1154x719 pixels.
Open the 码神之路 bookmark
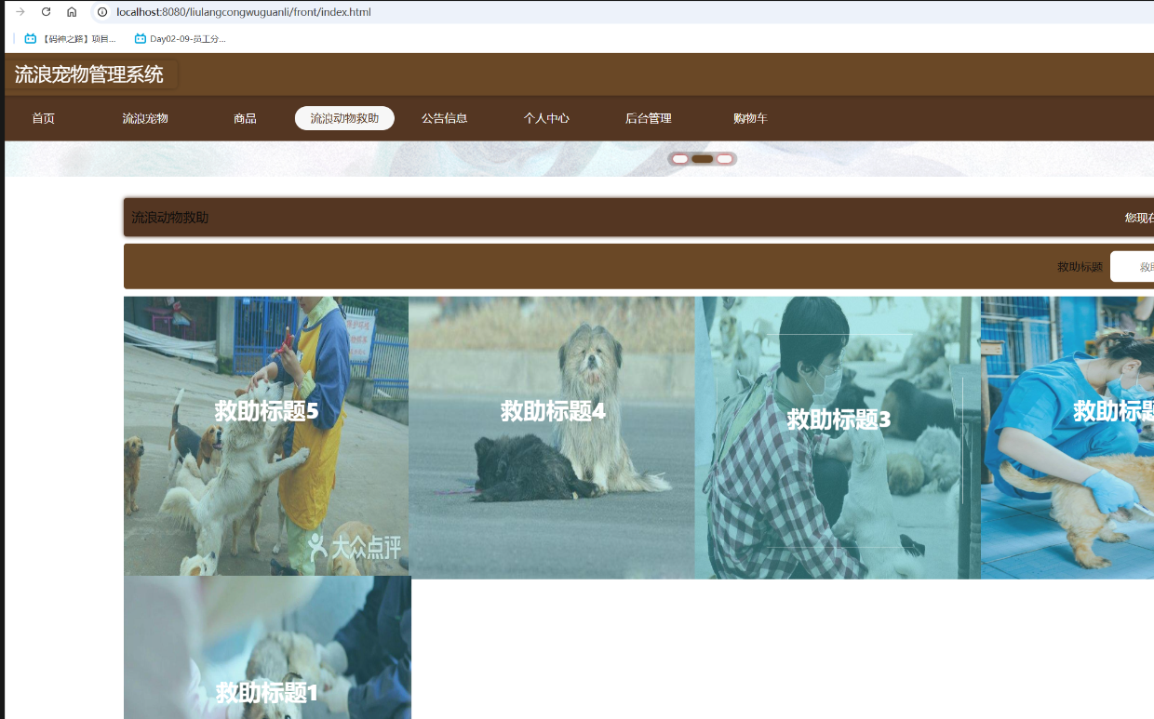(x=71, y=39)
